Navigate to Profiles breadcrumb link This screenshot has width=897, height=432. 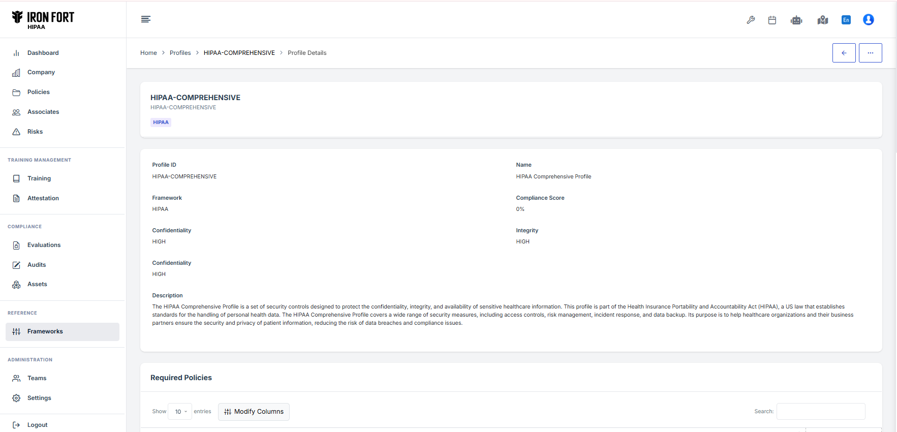point(180,53)
